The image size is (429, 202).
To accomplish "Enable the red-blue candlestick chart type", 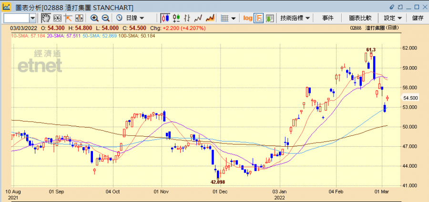I will [x=165, y=18].
